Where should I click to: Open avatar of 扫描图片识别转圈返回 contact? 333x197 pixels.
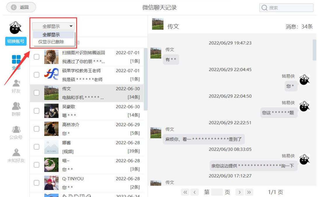tap(51, 57)
